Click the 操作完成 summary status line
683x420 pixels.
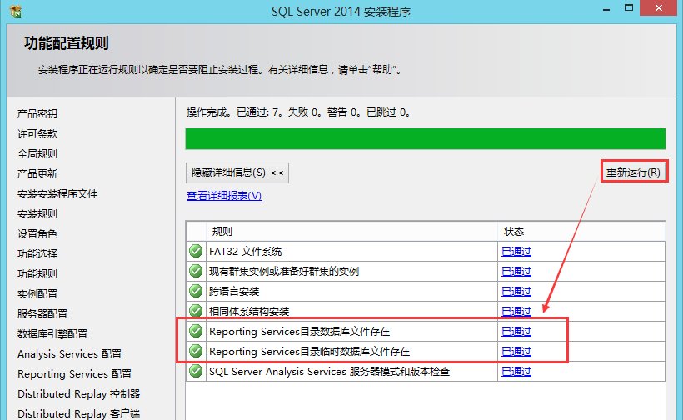click(298, 112)
